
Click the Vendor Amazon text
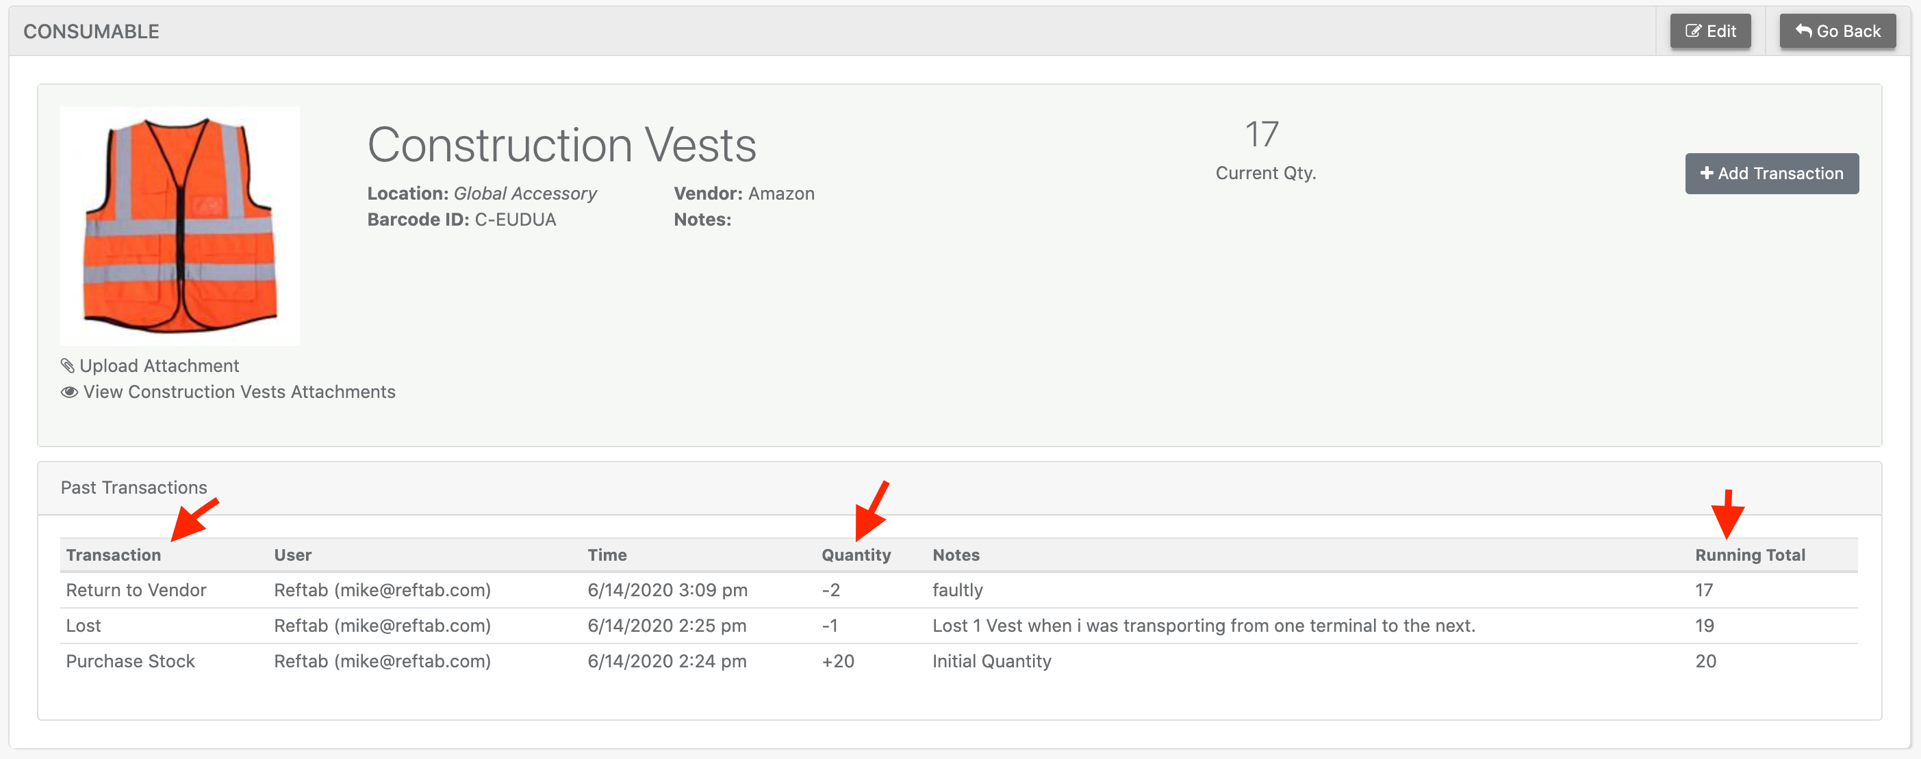click(x=743, y=194)
